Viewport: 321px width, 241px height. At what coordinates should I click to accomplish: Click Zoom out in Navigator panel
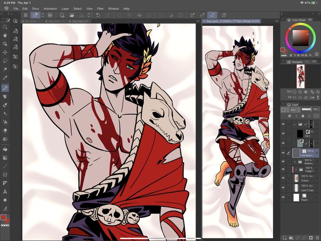pyautogui.click(x=295, y=92)
